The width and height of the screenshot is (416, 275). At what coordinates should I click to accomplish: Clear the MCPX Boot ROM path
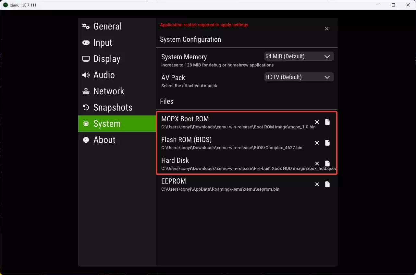tap(317, 122)
